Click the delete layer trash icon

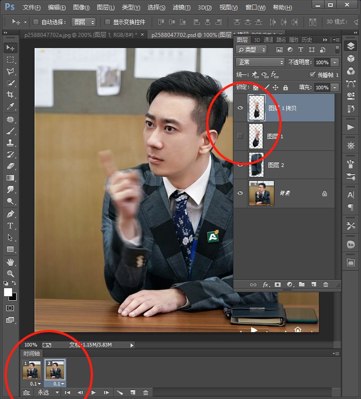[x=326, y=285]
